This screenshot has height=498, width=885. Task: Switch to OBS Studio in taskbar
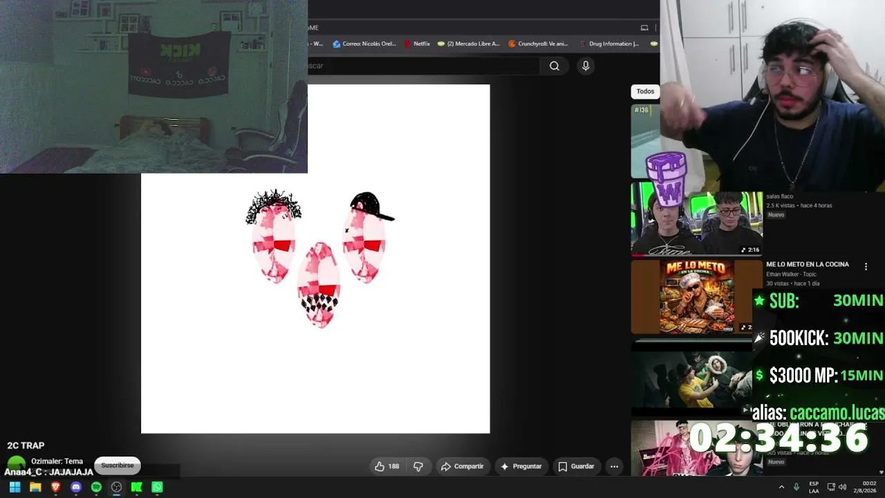(116, 487)
